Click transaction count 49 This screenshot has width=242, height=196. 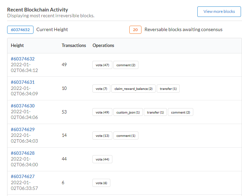[x=64, y=65]
